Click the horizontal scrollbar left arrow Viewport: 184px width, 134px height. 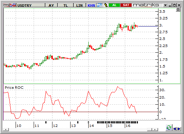(6, 129)
